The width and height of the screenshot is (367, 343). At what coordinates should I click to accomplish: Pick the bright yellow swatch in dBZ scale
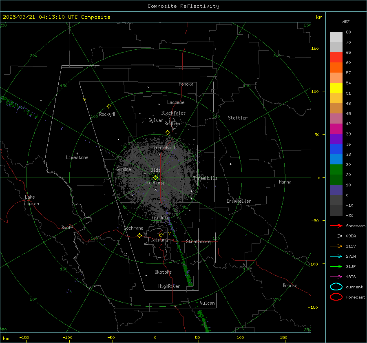click(x=336, y=88)
